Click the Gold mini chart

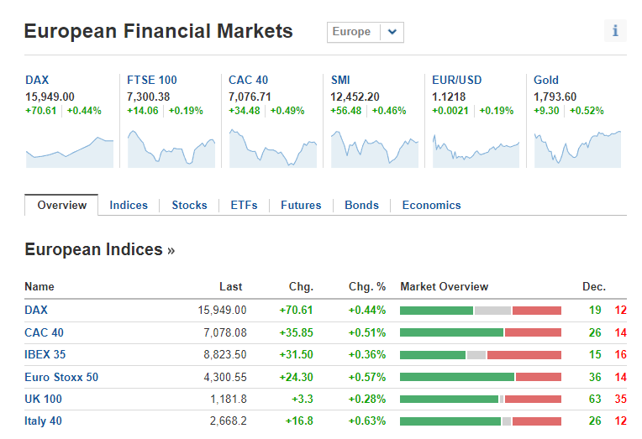pyautogui.click(x=577, y=149)
